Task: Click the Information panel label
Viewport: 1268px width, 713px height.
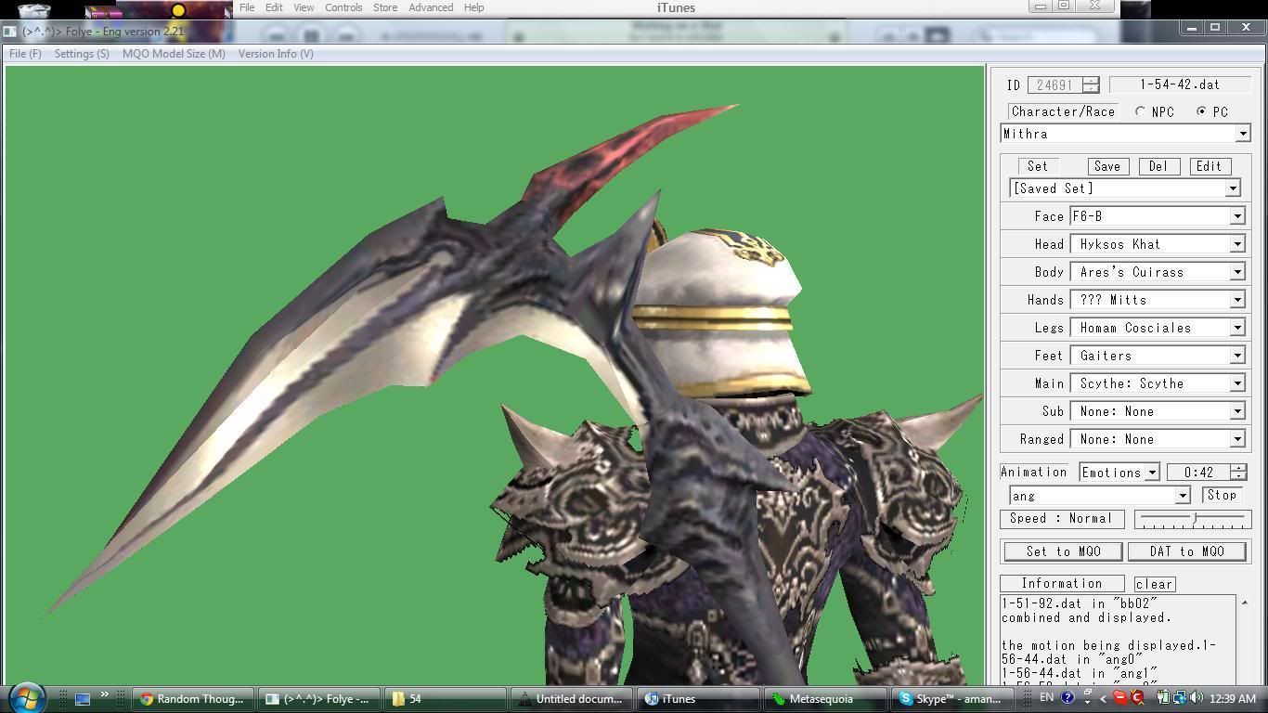Action: point(1062,584)
